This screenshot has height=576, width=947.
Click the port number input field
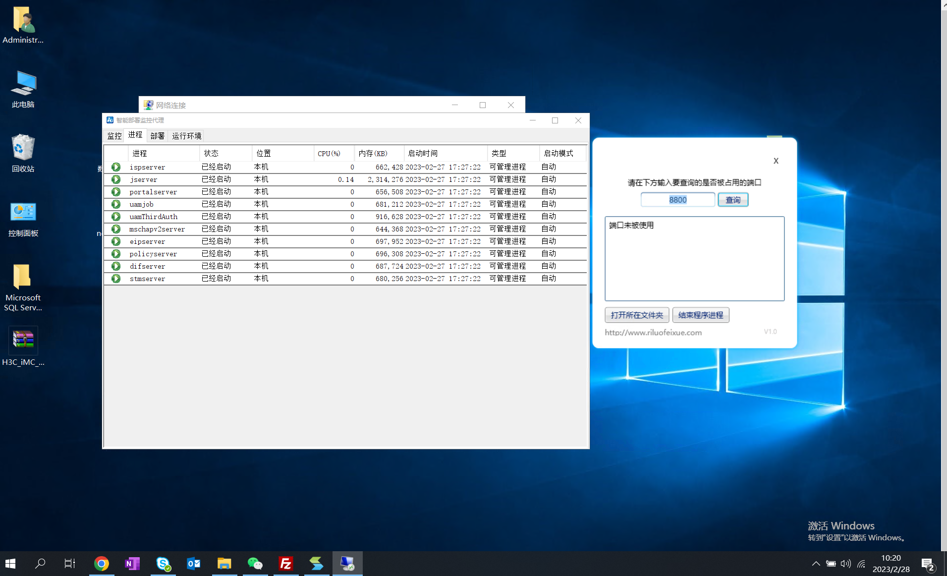[677, 200]
